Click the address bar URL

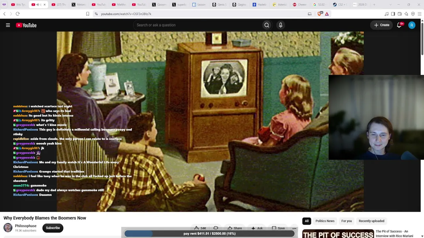tap(126, 14)
